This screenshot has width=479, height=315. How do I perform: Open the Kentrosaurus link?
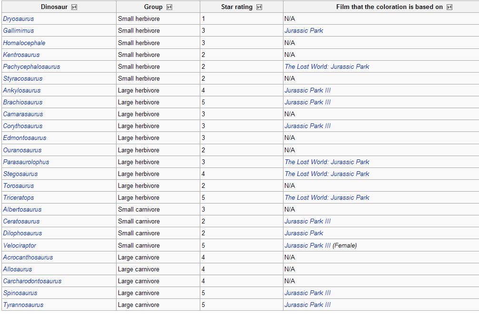pyautogui.click(x=21, y=55)
